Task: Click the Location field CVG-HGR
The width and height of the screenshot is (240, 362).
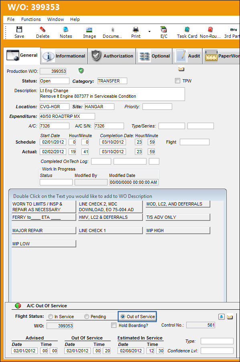Action: click(x=54, y=107)
